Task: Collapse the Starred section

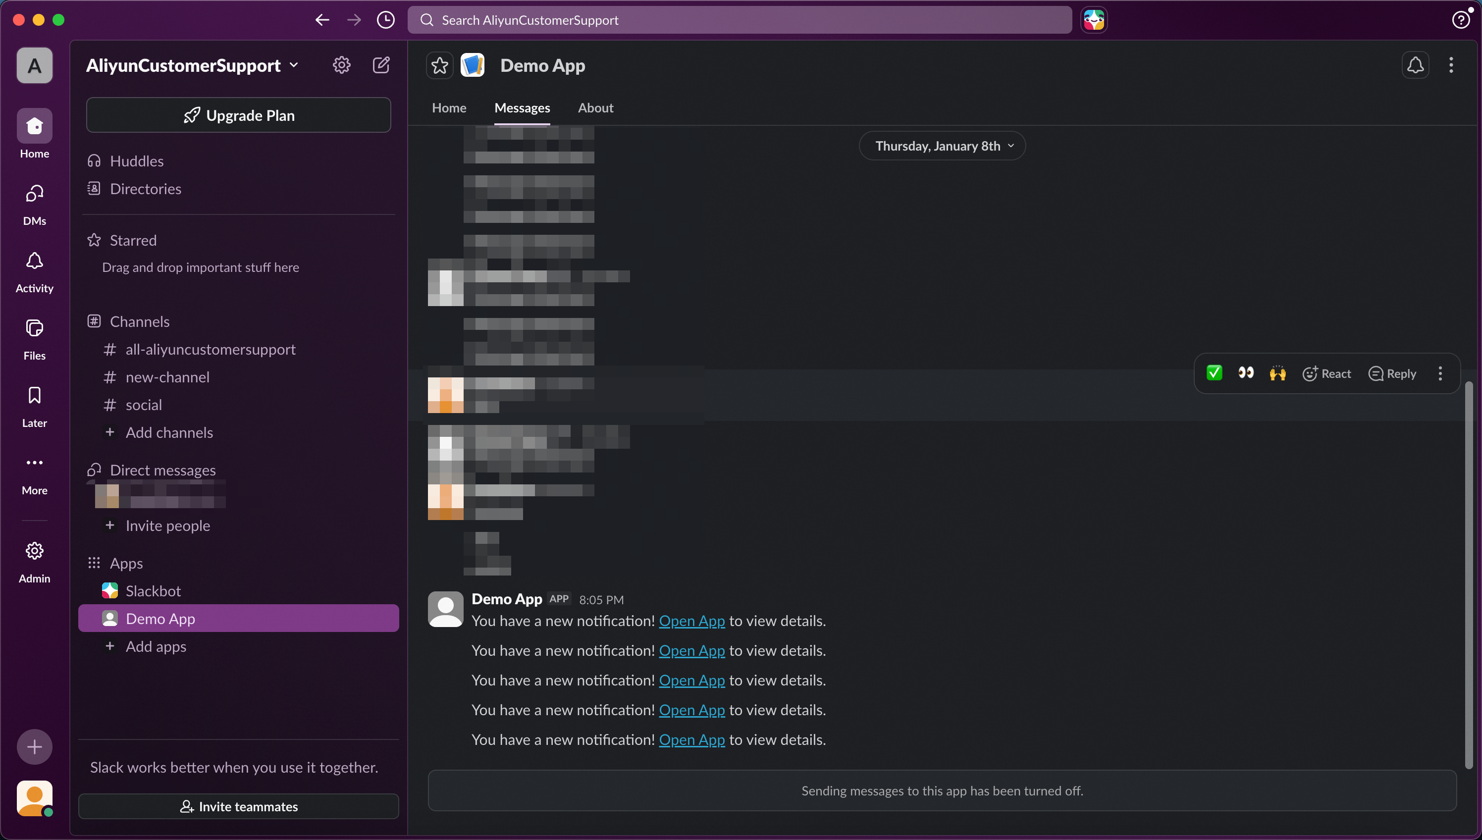Action: 133,240
